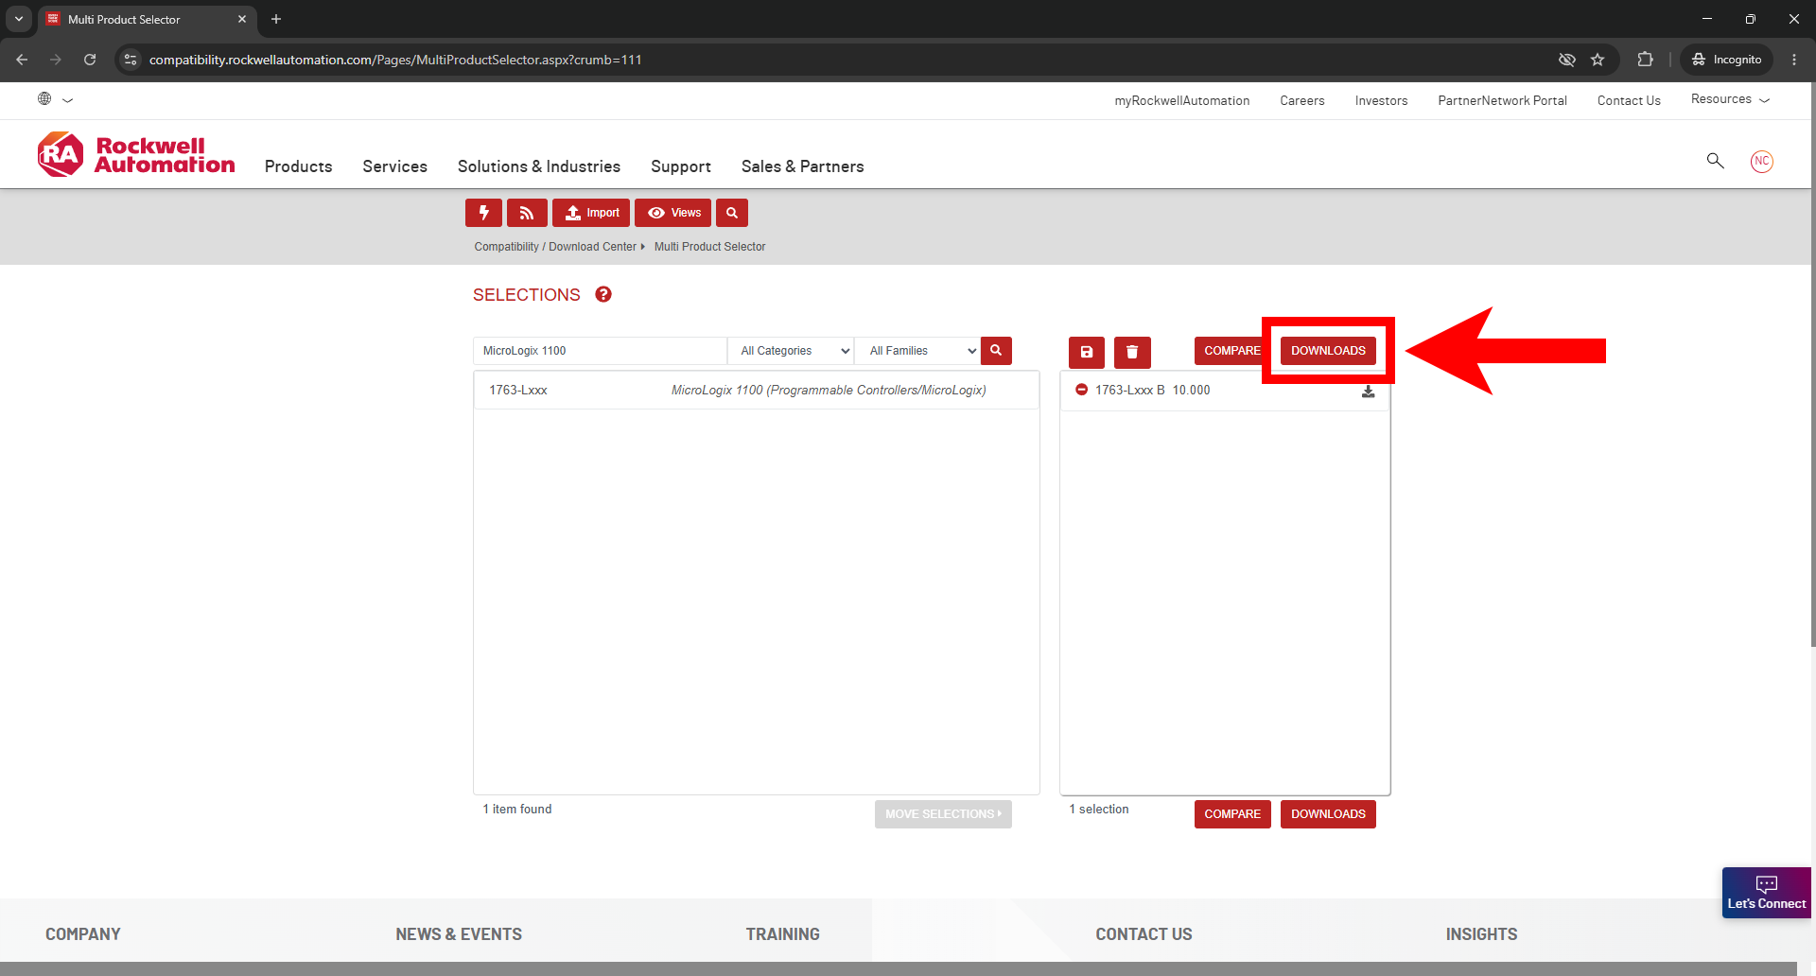Expand the All Categories dropdown
This screenshot has width=1816, height=976.
point(791,351)
